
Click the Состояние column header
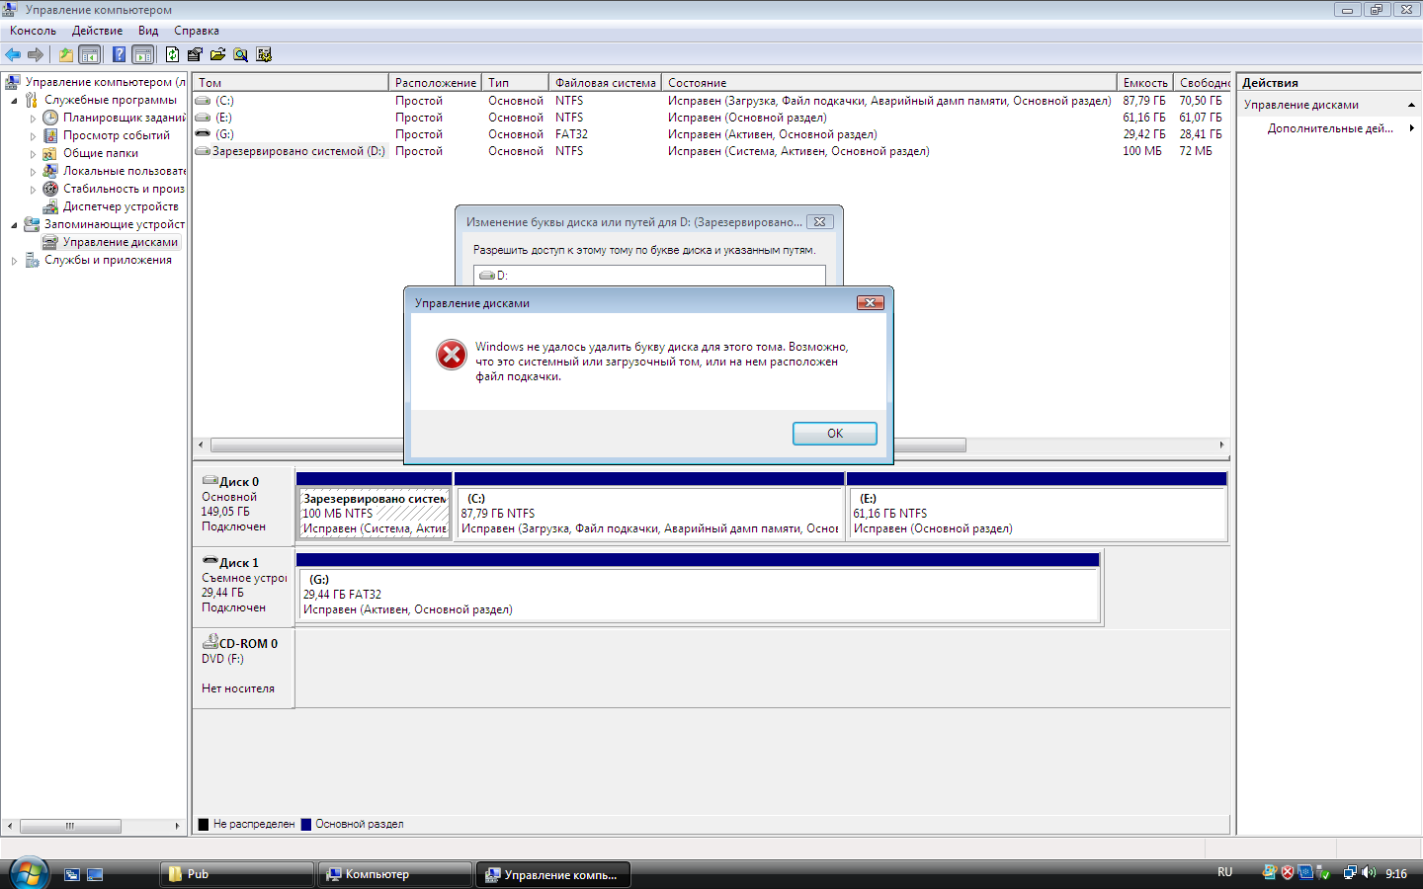(889, 83)
